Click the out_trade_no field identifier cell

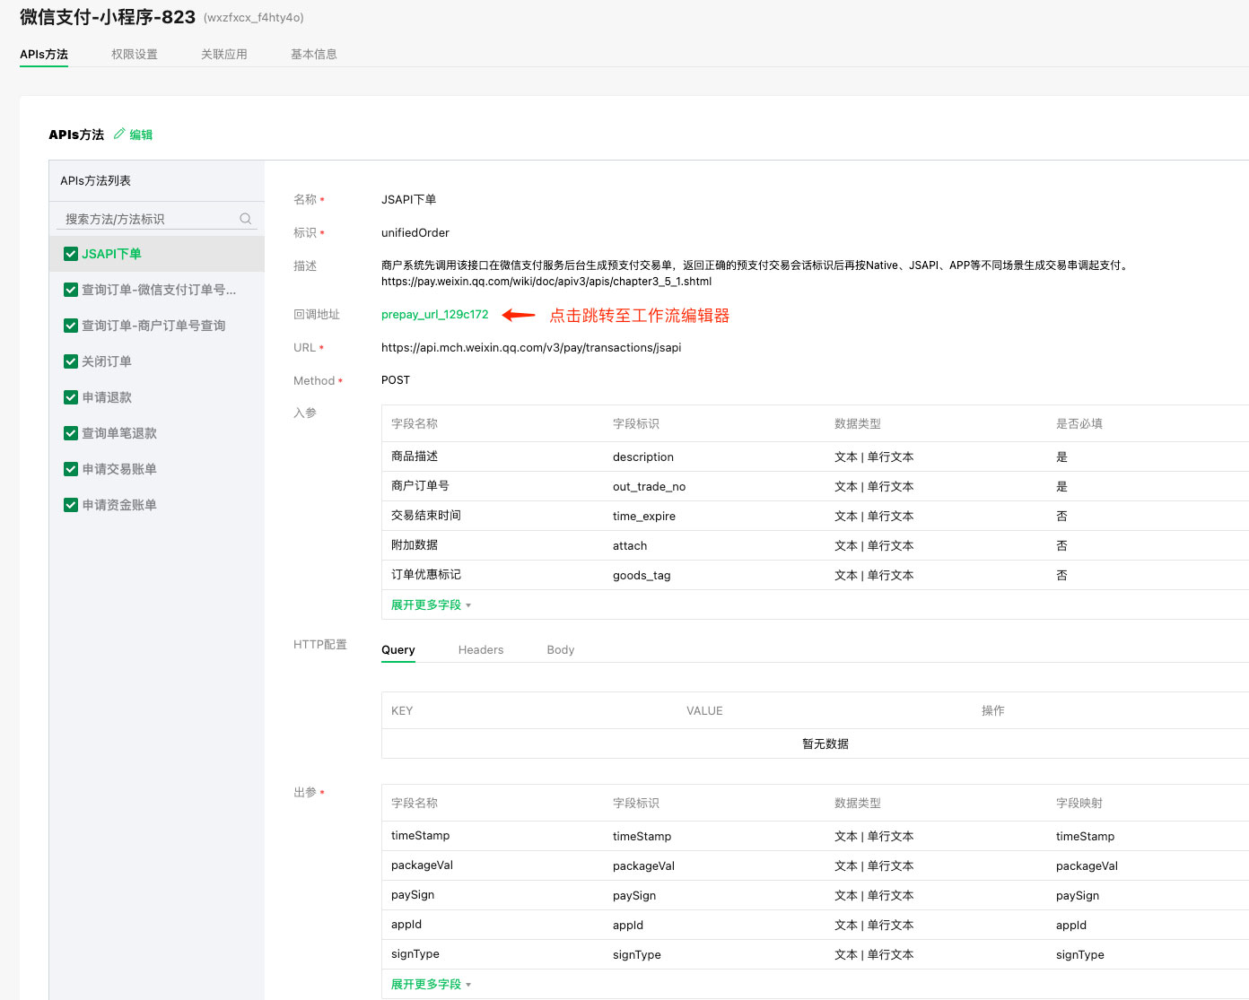pos(650,487)
